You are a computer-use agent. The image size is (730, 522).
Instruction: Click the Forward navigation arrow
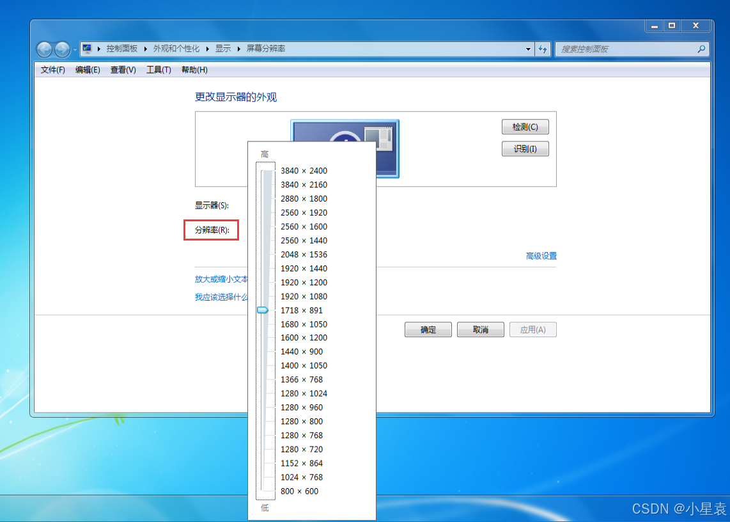click(x=62, y=49)
